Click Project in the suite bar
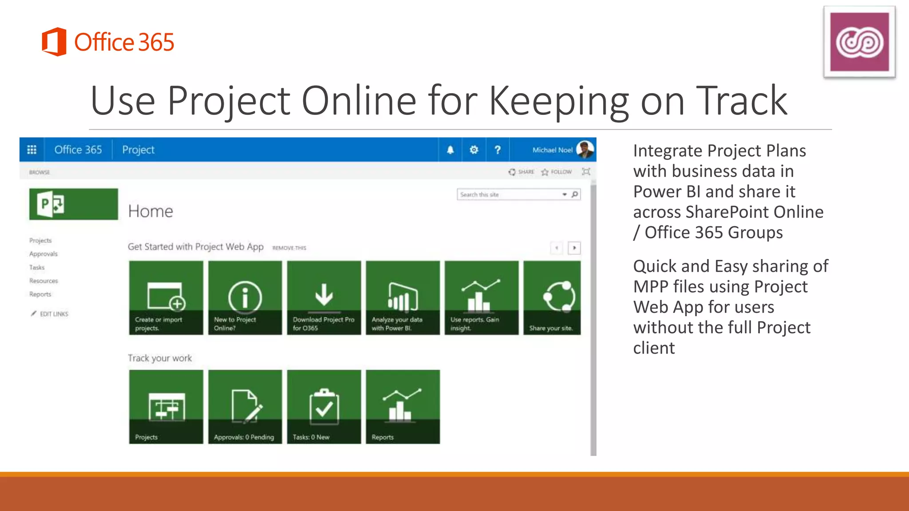 point(138,150)
